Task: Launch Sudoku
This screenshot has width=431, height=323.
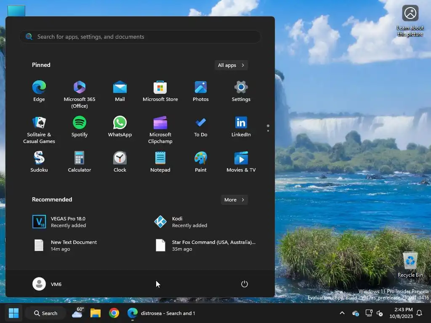Action: [x=39, y=162]
